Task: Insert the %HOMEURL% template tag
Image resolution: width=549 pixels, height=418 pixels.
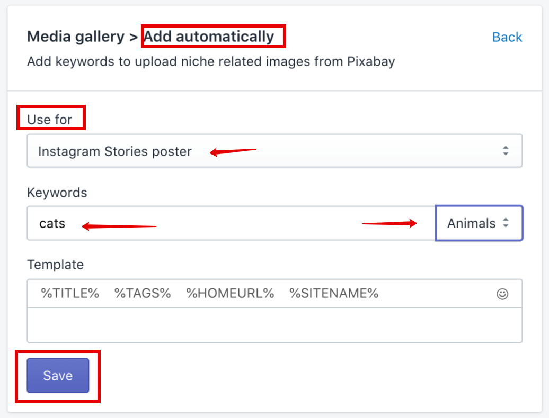Action: tap(230, 293)
